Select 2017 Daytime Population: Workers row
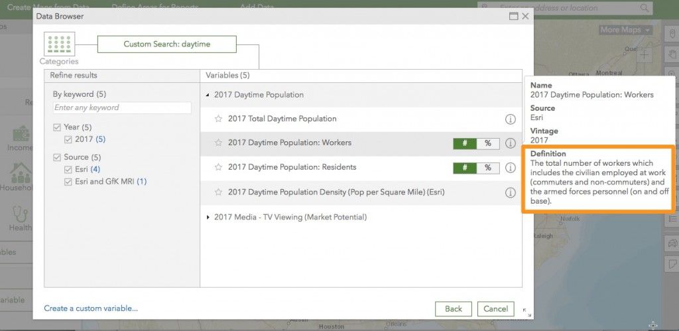679x331 pixels. pos(360,143)
